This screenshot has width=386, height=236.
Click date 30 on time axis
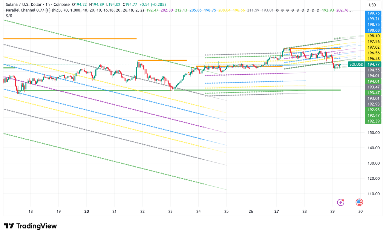tap(360, 211)
